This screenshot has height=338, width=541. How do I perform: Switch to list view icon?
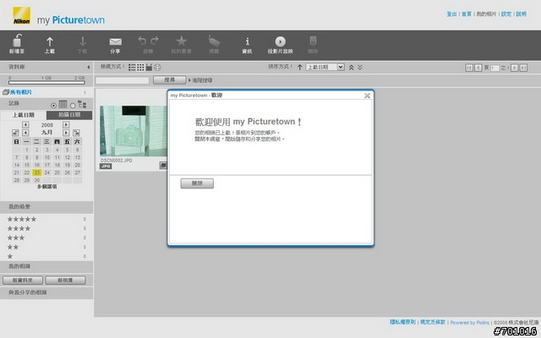coord(132,68)
